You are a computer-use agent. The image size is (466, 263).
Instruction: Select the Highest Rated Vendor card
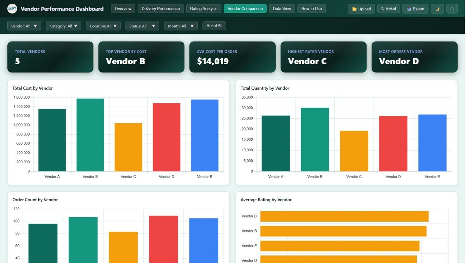coord(323,57)
